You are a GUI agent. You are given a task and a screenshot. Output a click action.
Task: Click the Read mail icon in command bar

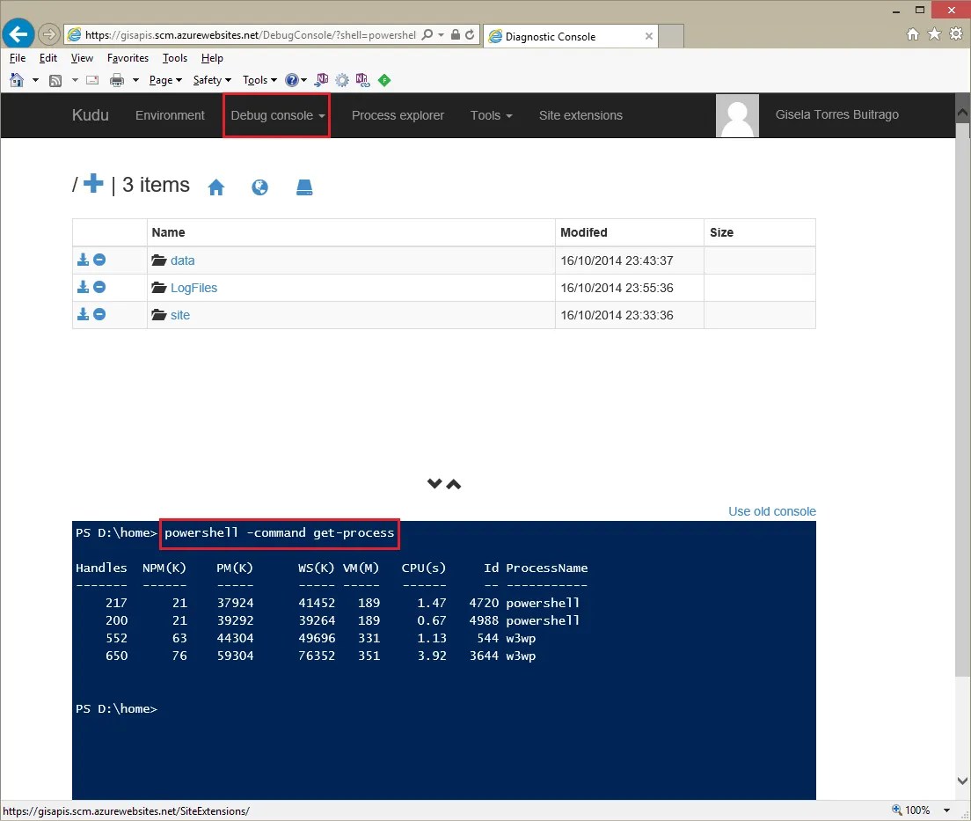92,80
